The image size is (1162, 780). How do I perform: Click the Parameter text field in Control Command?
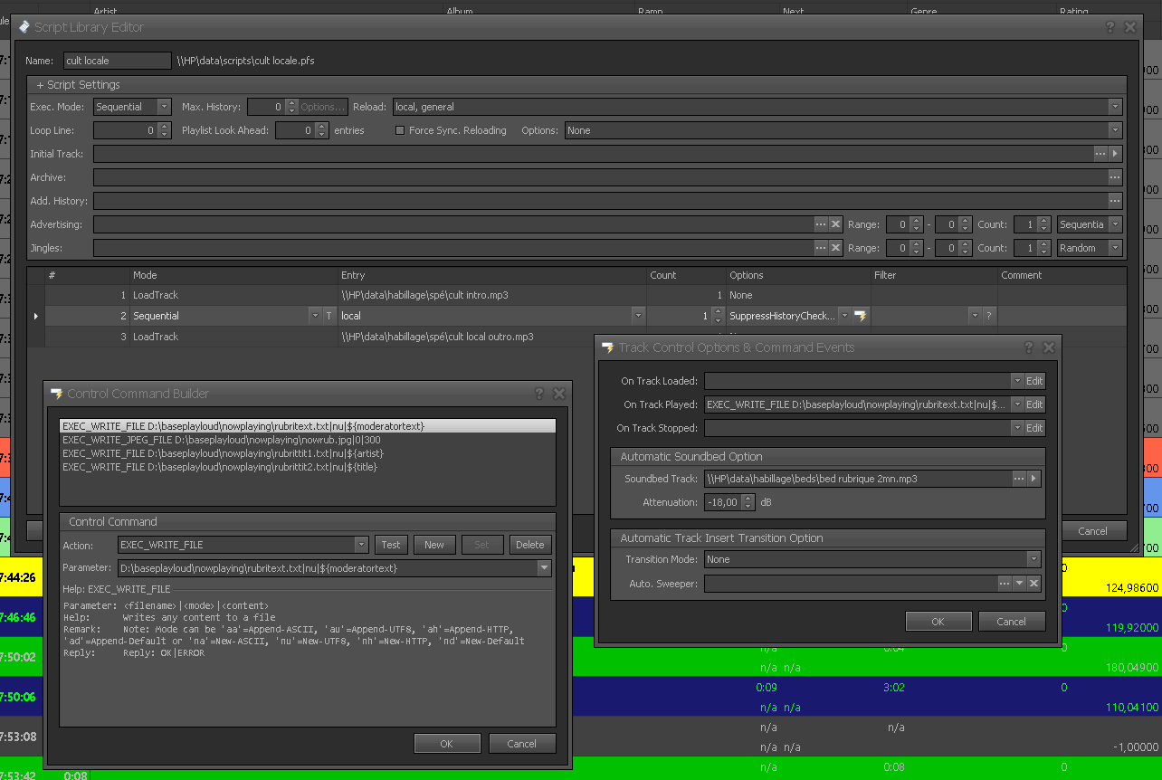click(x=328, y=568)
